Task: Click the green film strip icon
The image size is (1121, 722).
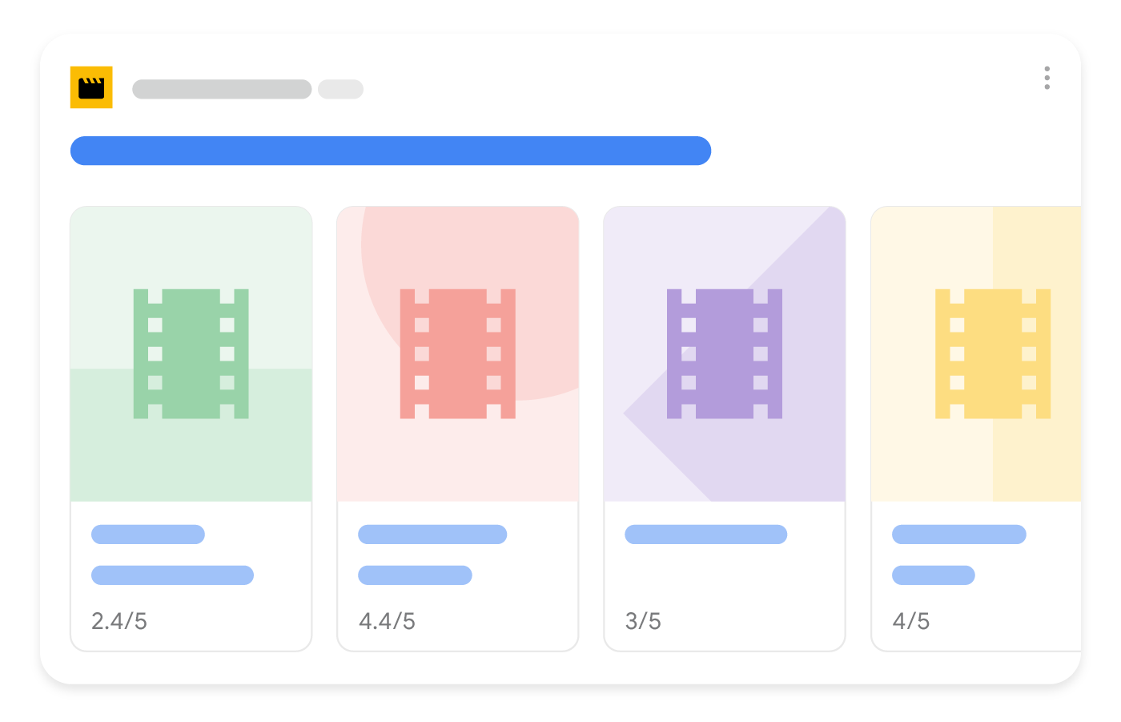Action: click(191, 353)
